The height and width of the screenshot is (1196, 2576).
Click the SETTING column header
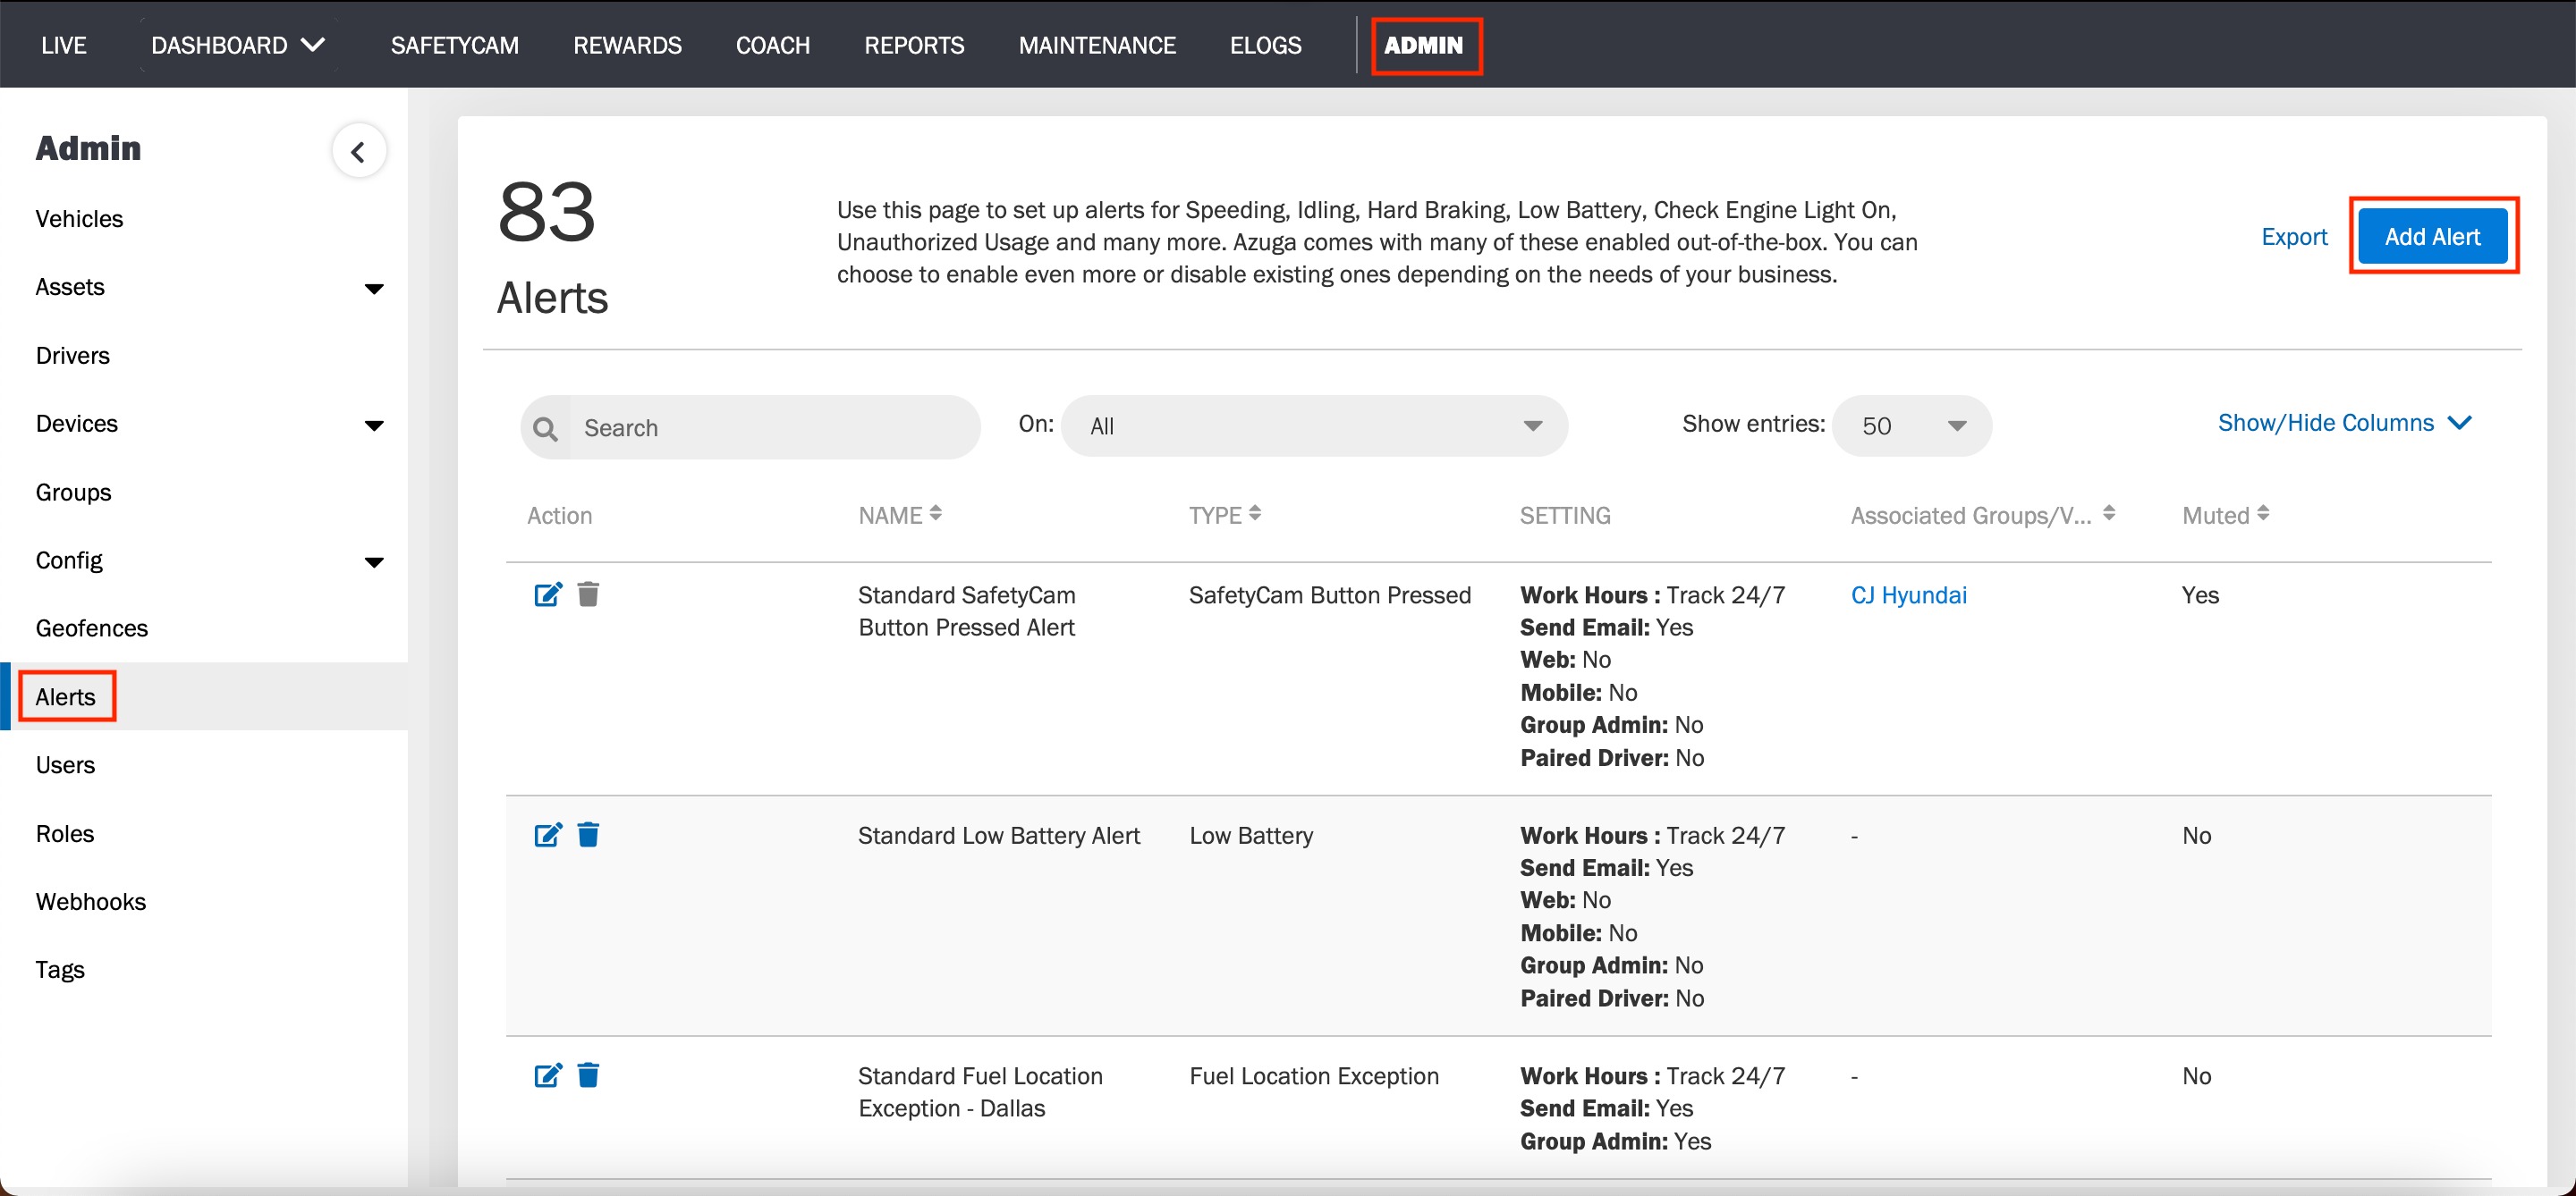click(x=1564, y=516)
